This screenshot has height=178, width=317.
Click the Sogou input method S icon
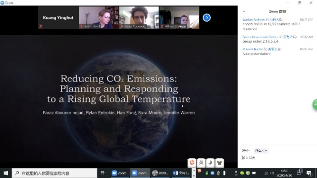pyautogui.click(x=192, y=163)
